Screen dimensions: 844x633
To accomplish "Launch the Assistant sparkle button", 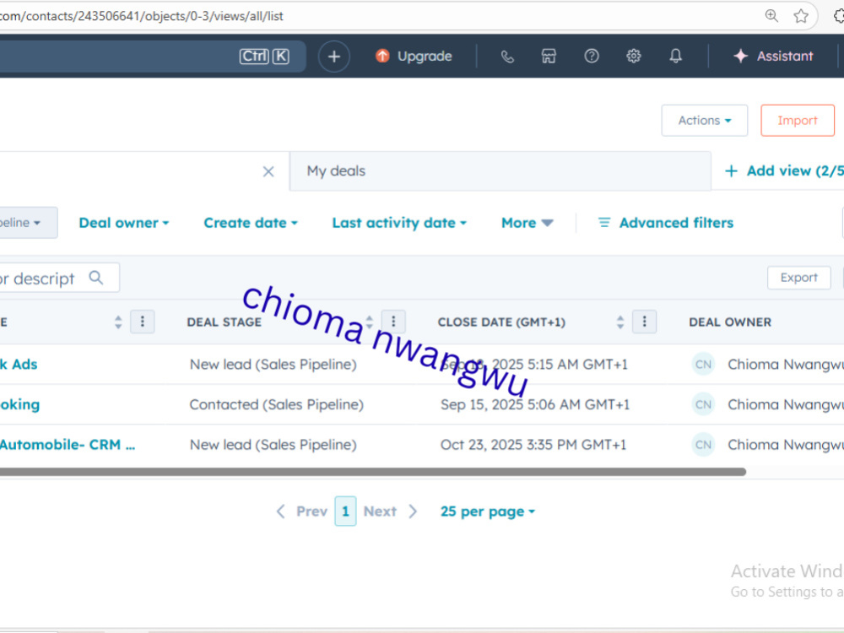I will pos(773,56).
